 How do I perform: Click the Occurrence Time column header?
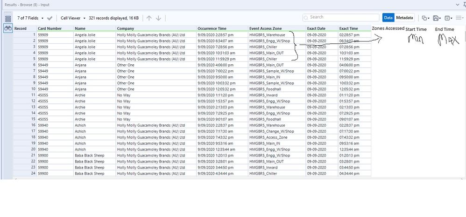222,28
